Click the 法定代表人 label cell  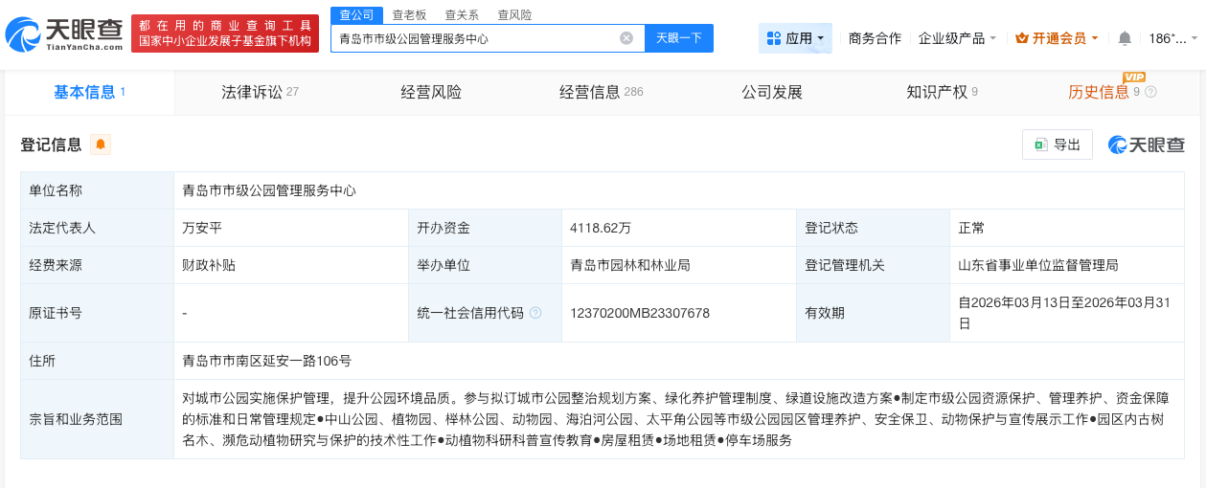click(98, 228)
